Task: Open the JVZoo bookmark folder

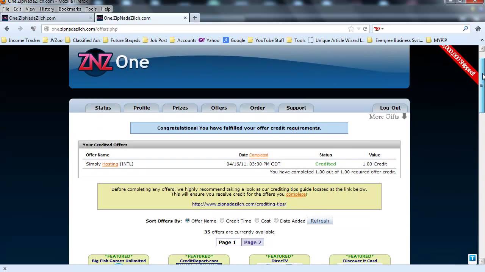Action: point(53,40)
